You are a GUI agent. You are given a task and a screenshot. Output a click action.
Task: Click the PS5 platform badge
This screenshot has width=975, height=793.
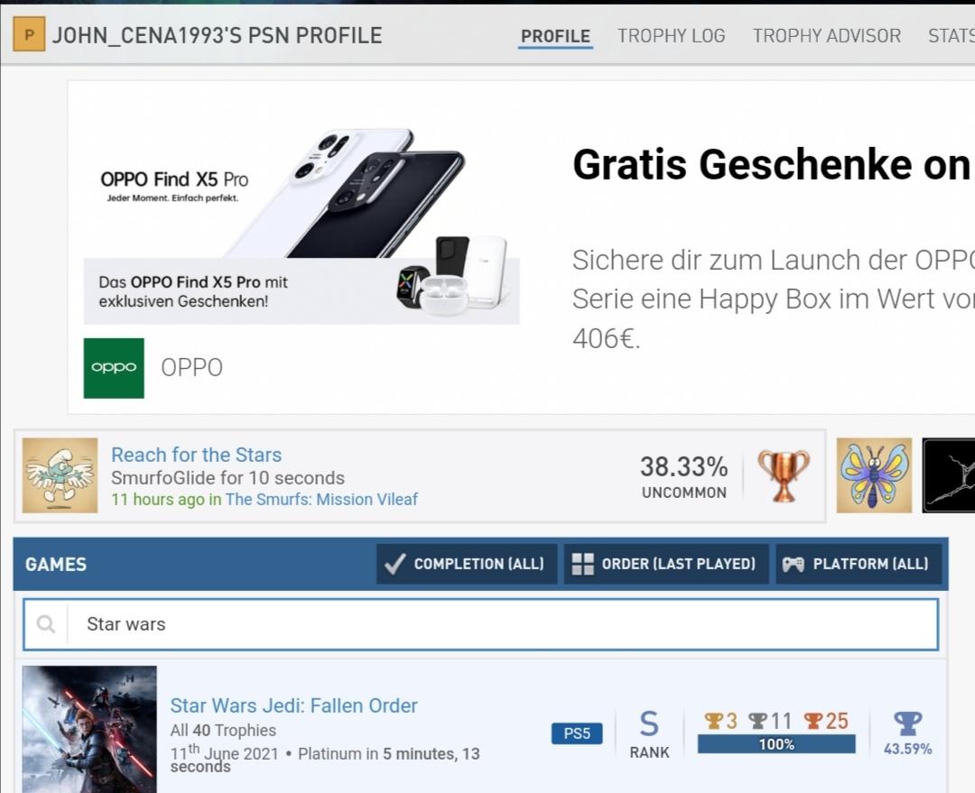point(577,733)
